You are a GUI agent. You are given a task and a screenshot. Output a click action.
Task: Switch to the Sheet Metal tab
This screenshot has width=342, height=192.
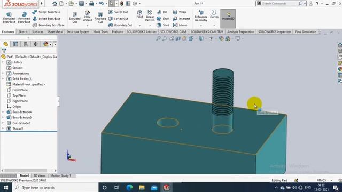point(55,32)
